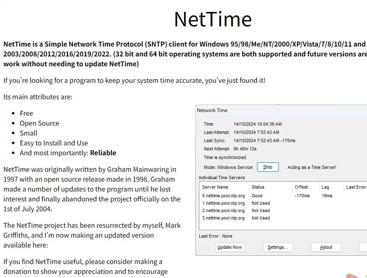This screenshot has width=367, height=278.
Task: Click the name 'Graham Mainwaring' in the paragraph
Action: click(138, 169)
